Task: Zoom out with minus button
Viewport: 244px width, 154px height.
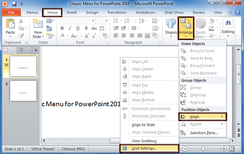Action: pyautogui.click(x=185, y=149)
